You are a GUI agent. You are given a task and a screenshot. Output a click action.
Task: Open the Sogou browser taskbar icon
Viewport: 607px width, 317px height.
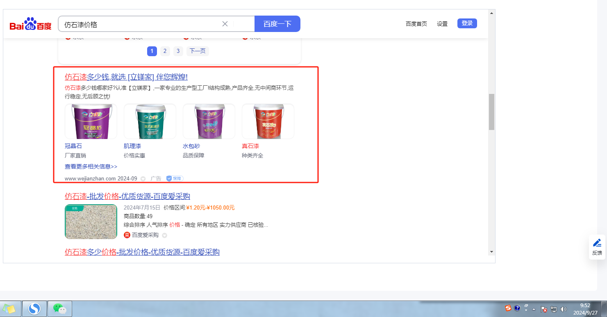pyautogui.click(x=34, y=308)
